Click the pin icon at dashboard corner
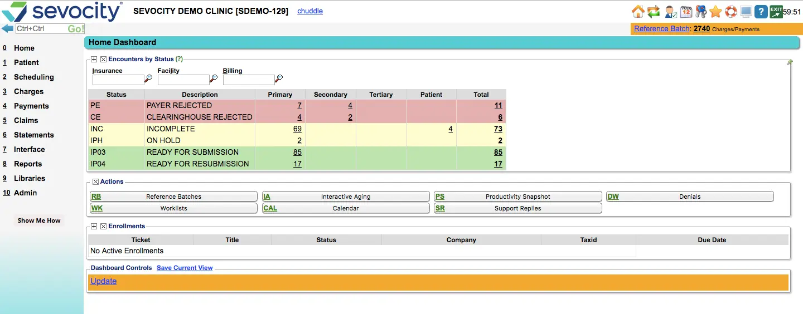 pyautogui.click(x=790, y=62)
